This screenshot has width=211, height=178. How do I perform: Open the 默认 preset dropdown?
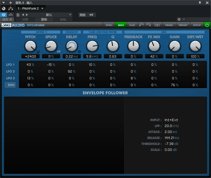pos(51,15)
